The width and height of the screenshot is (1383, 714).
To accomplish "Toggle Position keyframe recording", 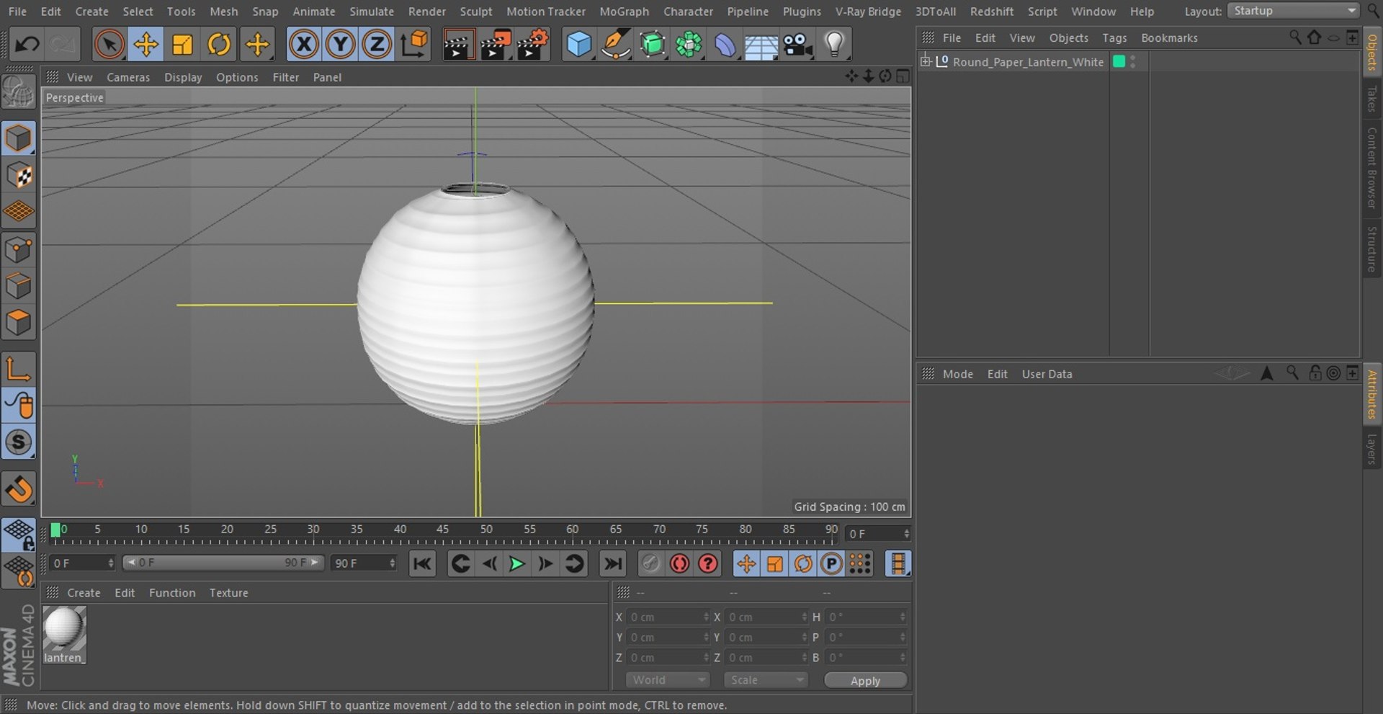I will pyautogui.click(x=746, y=564).
